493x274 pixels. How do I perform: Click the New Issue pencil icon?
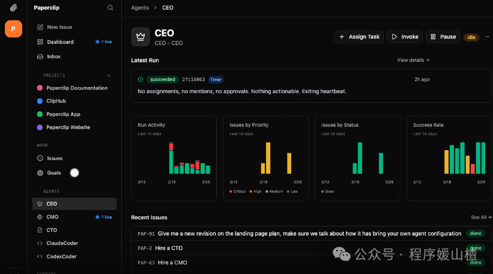tap(40, 27)
